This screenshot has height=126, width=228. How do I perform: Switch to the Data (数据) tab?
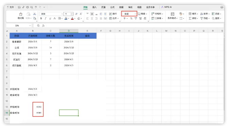click(121, 7)
